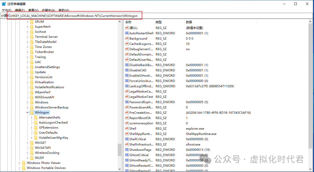This screenshot has width=314, height=172.
Task: Click the WUDF folder icon
Action: (31, 158)
